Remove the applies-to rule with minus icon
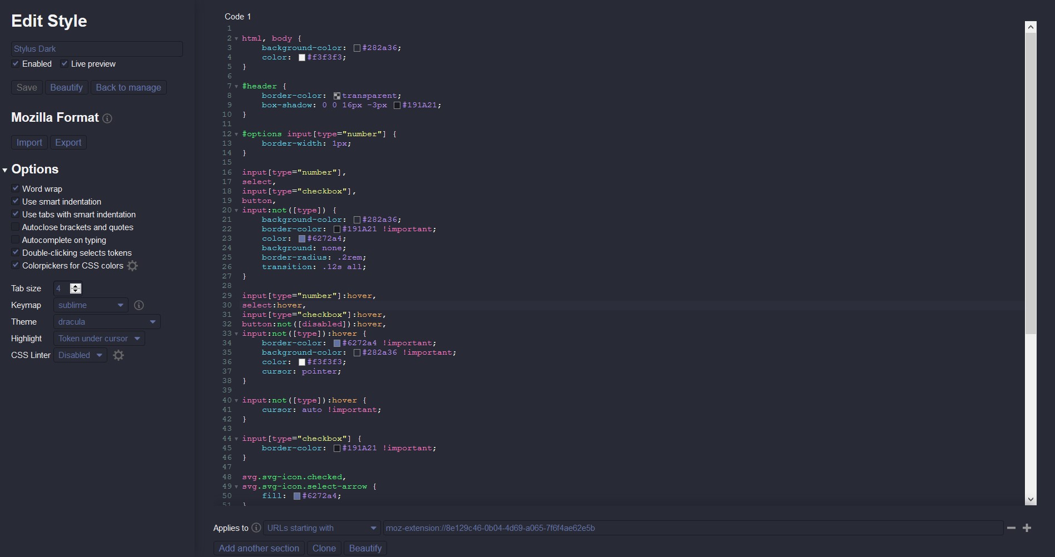 (1011, 528)
